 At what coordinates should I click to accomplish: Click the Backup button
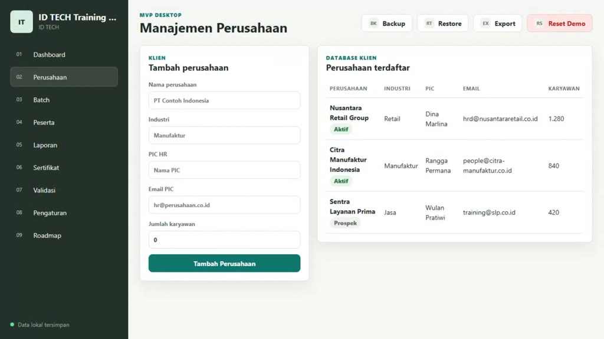point(387,24)
